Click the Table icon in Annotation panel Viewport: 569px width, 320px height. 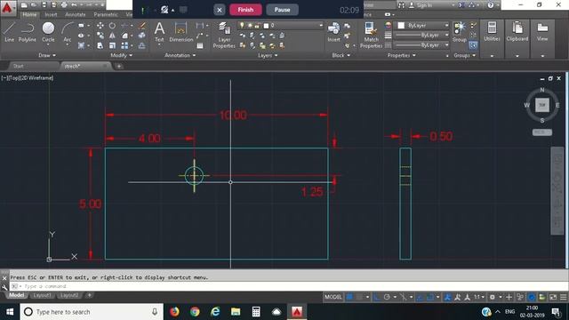pos(199,45)
